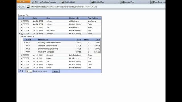Click PM Delivery in invoice 000003
Image resolution: width=182 pixels, height=102 pixels.
click(74, 27)
